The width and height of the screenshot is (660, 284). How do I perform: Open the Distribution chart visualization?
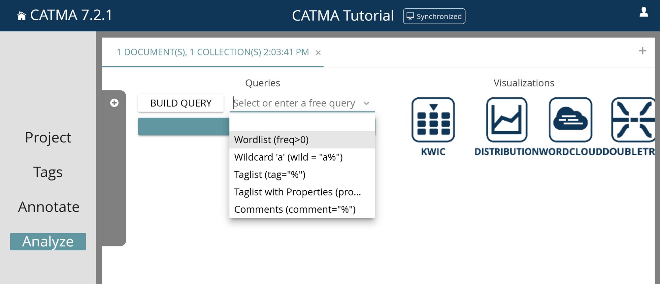[x=507, y=127]
